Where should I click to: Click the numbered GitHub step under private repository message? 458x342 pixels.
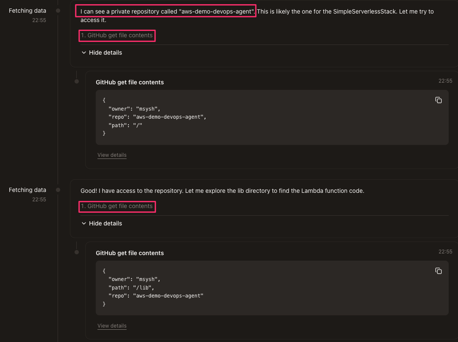point(117,36)
